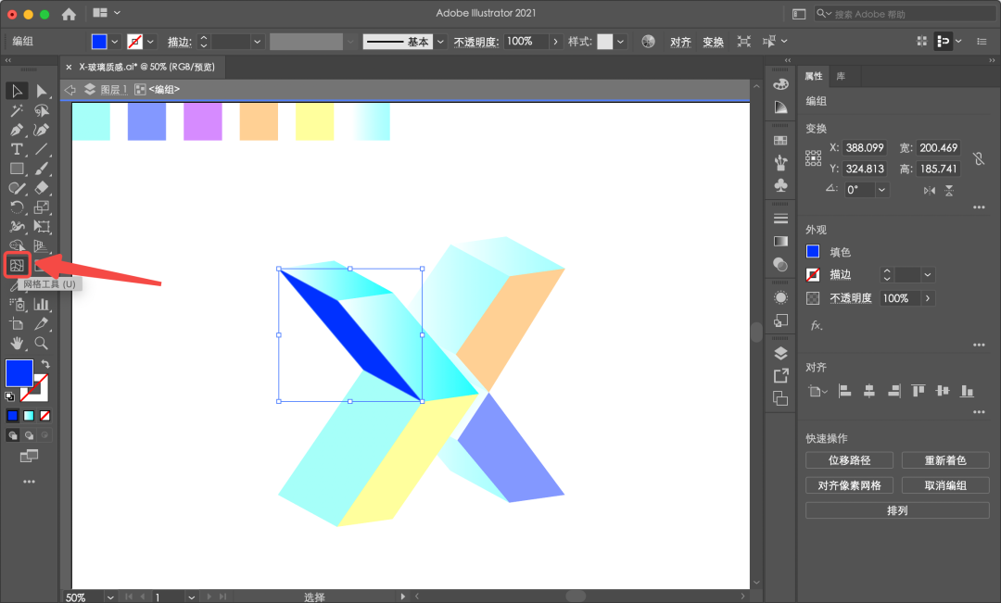The image size is (1001, 603).
Task: Flip the object horizontally
Action: (x=930, y=190)
